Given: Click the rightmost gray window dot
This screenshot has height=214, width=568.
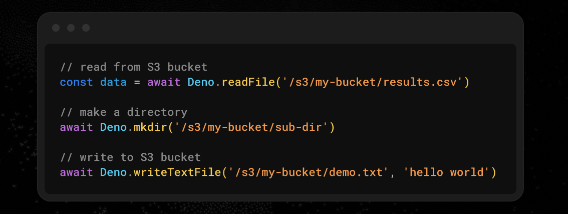Looking at the screenshot, I should point(86,28).
